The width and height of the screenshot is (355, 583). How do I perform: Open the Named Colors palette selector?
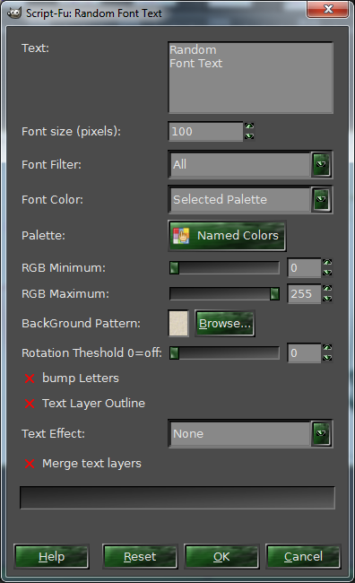[x=227, y=236]
